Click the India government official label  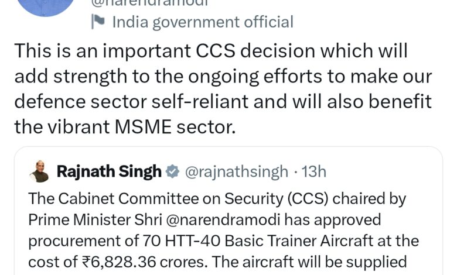coord(202,23)
